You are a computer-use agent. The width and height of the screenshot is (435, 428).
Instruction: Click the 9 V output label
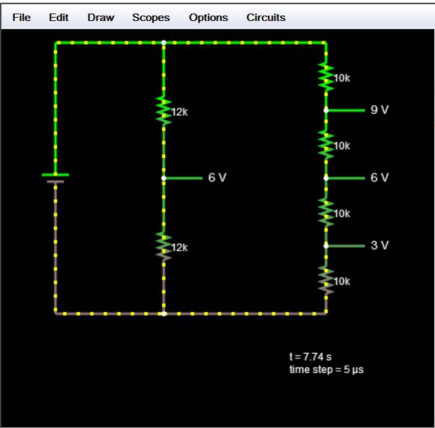380,110
